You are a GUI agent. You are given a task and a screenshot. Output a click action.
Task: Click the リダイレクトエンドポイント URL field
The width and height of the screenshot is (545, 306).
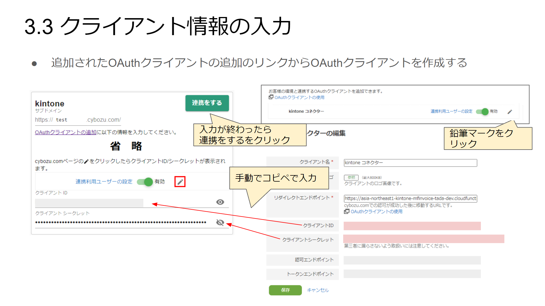(x=410, y=198)
